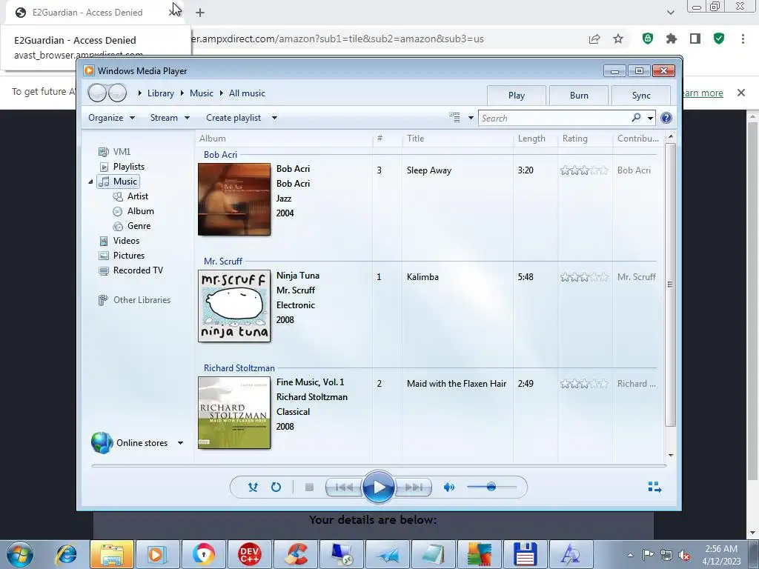The height and width of the screenshot is (569, 759).
Task: Skip to the next track
Action: (413, 488)
